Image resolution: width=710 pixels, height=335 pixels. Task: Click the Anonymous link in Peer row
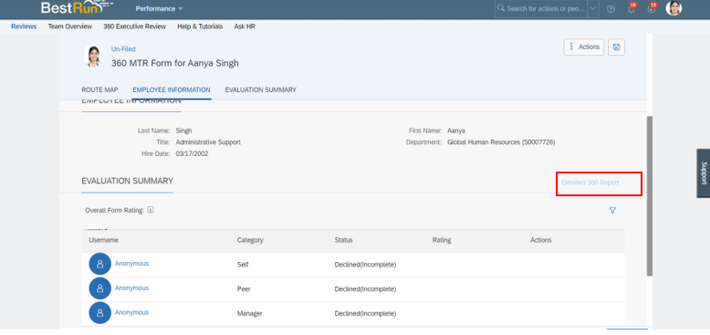coord(131,288)
